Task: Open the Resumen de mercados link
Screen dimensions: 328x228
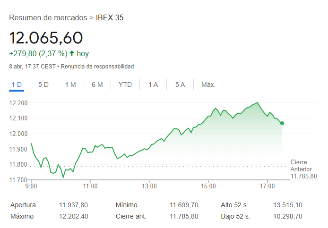Action: pyautogui.click(x=48, y=18)
